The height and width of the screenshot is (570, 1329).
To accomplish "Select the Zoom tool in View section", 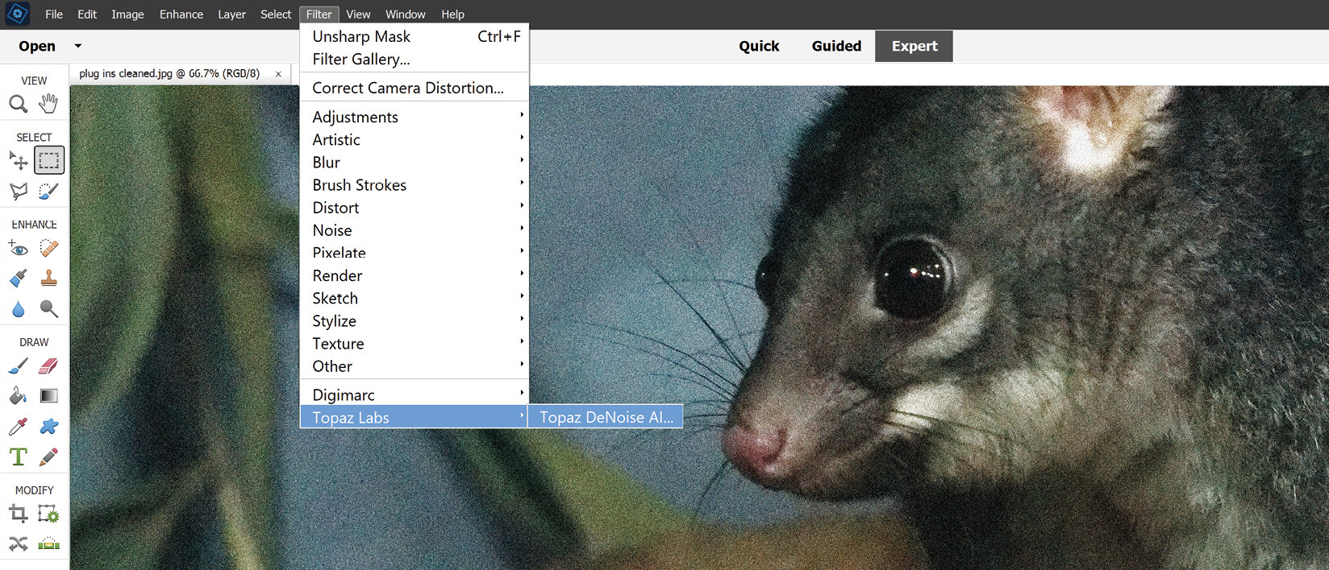I will (x=19, y=104).
